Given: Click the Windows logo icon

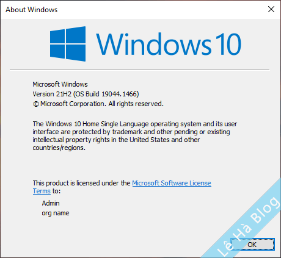Looking at the screenshot, I should 68,44.
